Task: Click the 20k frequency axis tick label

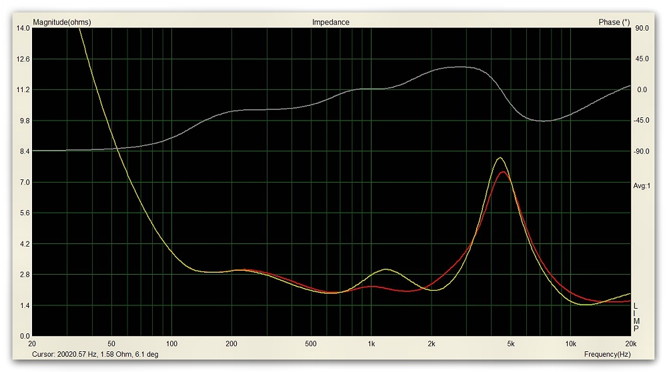Action: point(630,344)
